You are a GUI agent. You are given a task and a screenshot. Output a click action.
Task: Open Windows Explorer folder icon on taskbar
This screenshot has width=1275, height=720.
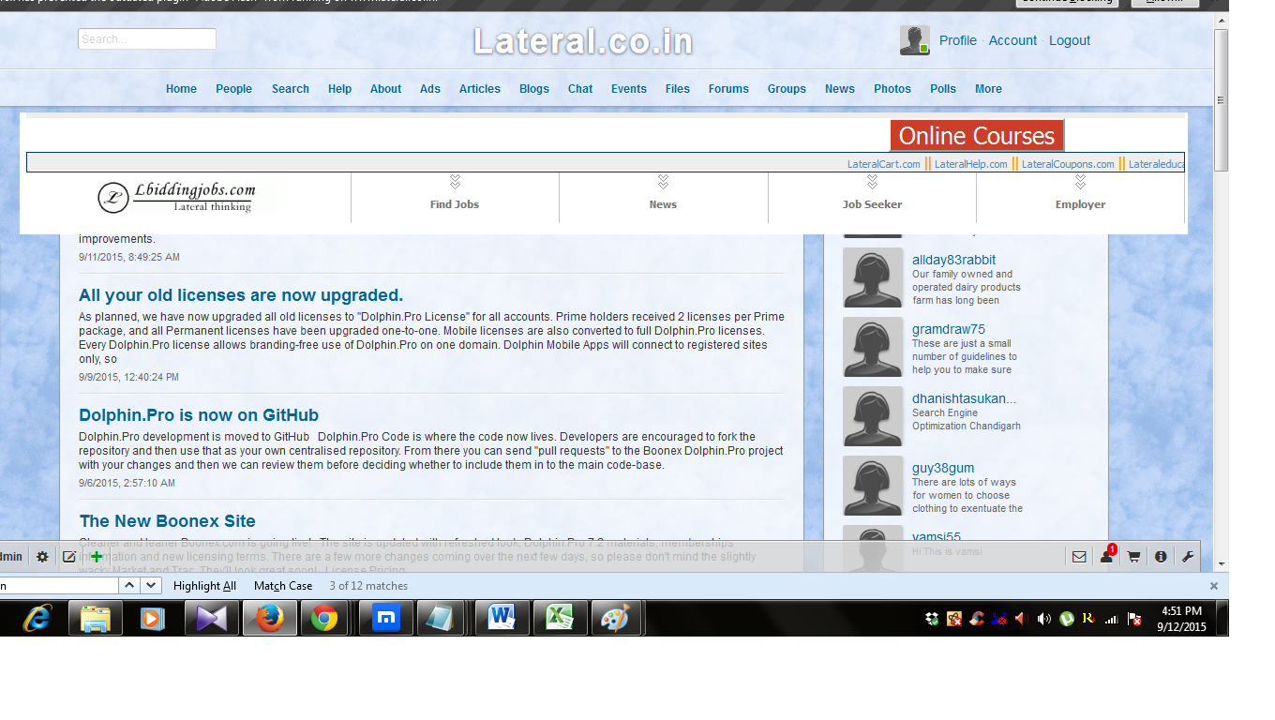pyautogui.click(x=96, y=619)
